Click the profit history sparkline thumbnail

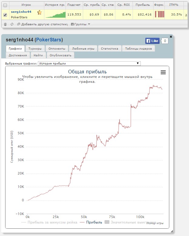[55, 15]
